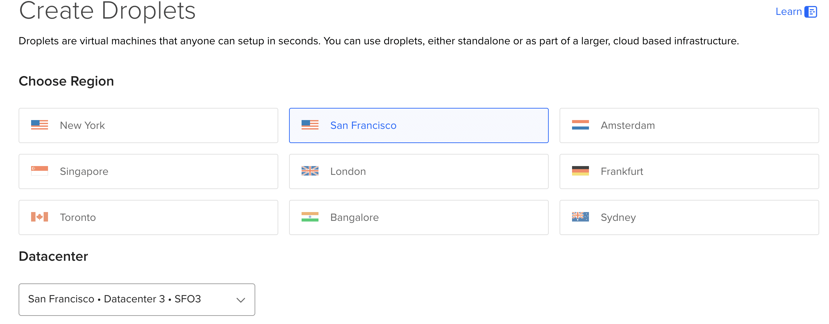
Task: Select the New York region
Action: [x=148, y=125]
